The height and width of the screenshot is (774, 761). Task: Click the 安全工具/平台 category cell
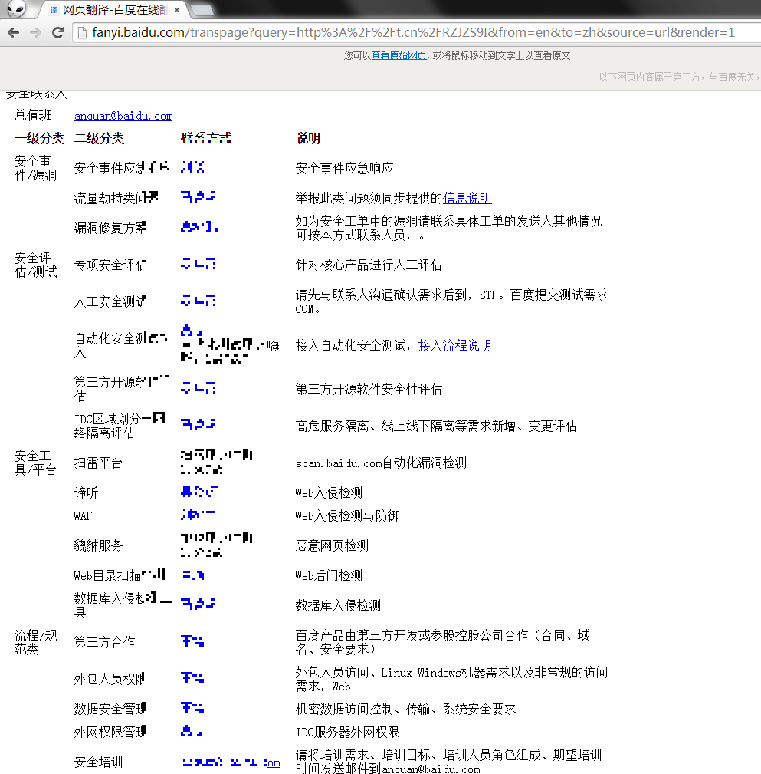35,463
